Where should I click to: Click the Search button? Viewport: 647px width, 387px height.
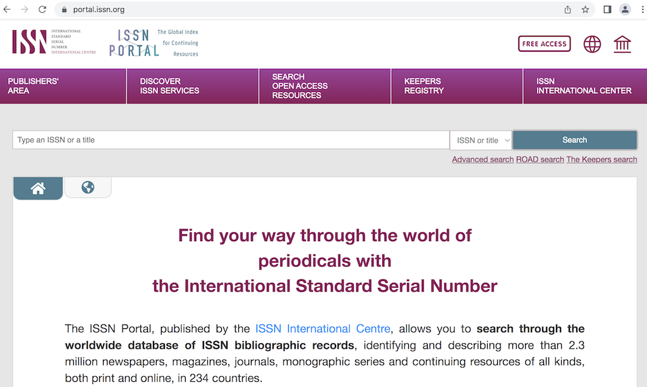574,140
